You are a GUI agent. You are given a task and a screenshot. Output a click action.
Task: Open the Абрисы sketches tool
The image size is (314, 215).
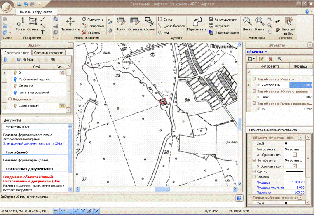[150, 24]
